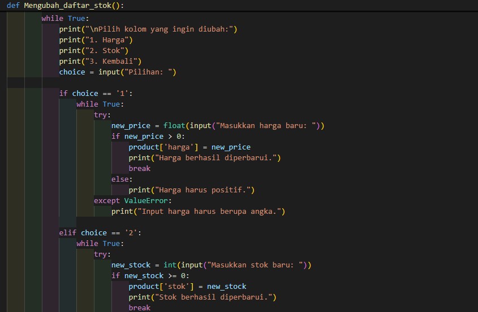
Task: Click the float keyword in new_price assignment
Action: click(x=174, y=126)
